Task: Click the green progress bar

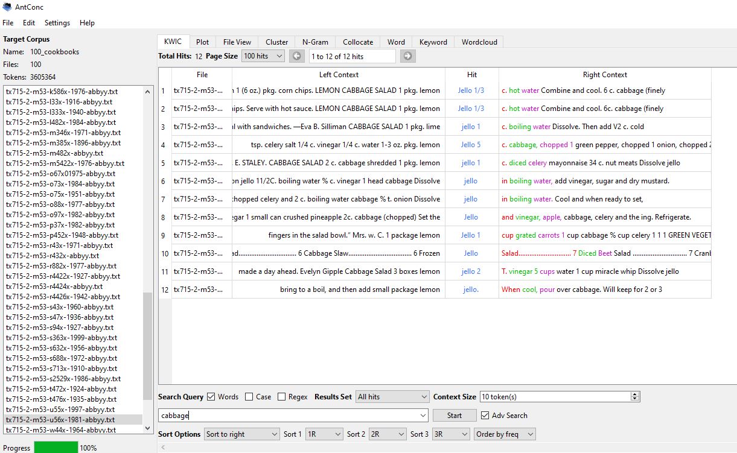Action: click(x=56, y=448)
